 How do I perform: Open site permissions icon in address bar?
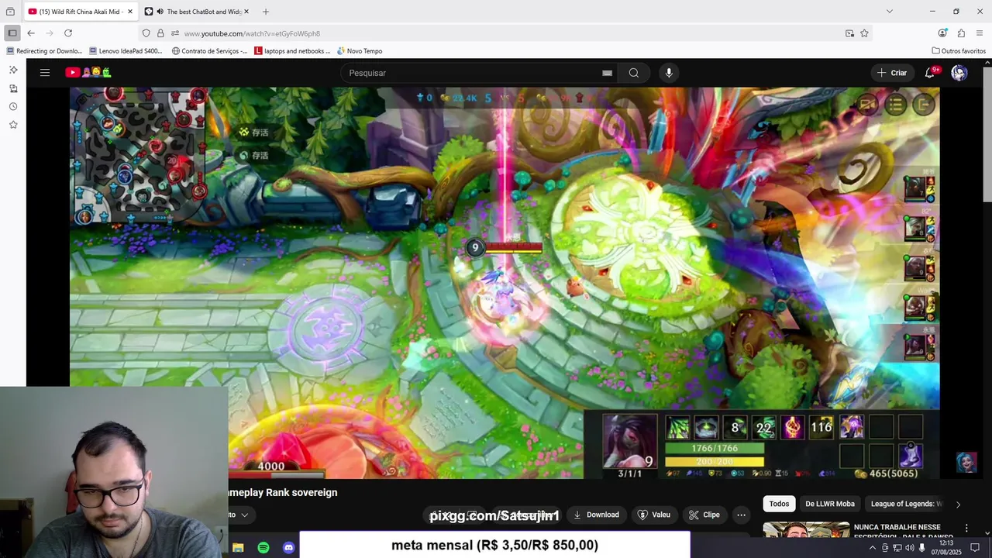point(175,33)
